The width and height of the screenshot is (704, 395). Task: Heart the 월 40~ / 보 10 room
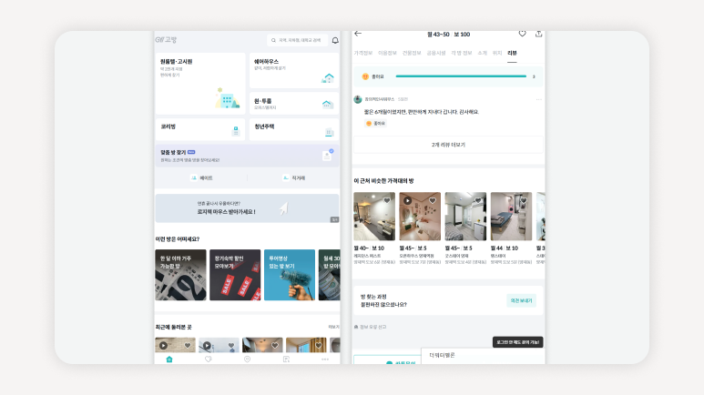[387, 200]
